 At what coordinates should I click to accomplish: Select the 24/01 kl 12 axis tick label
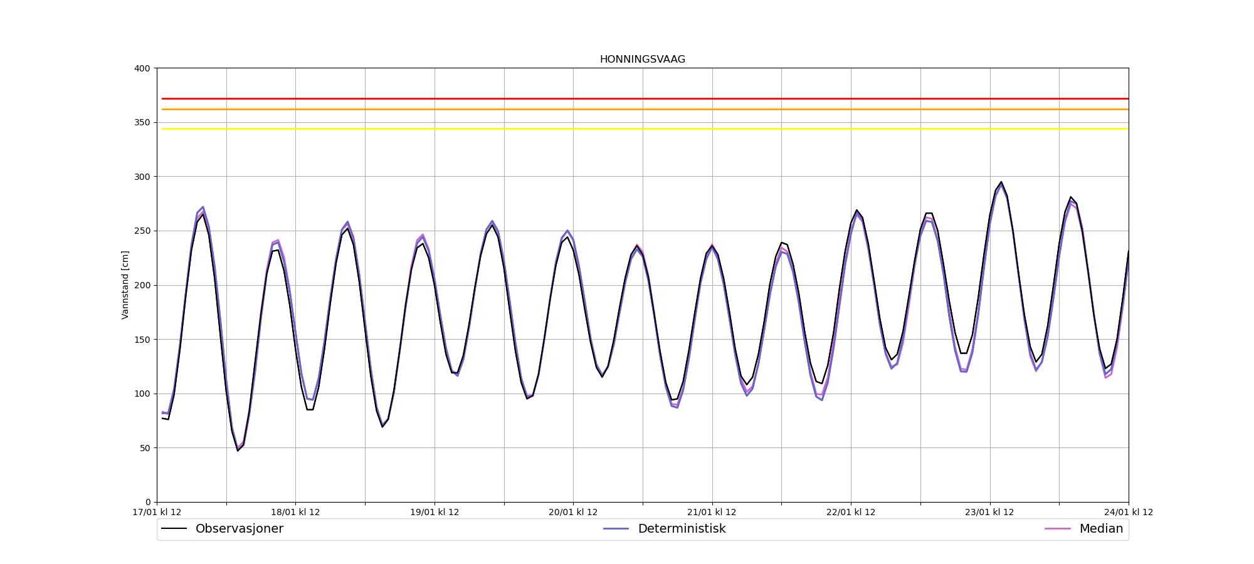click(1128, 512)
